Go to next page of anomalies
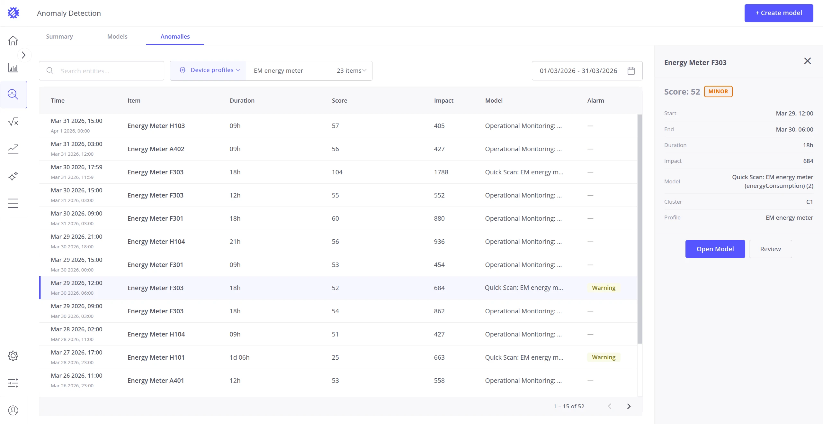 (x=629, y=406)
